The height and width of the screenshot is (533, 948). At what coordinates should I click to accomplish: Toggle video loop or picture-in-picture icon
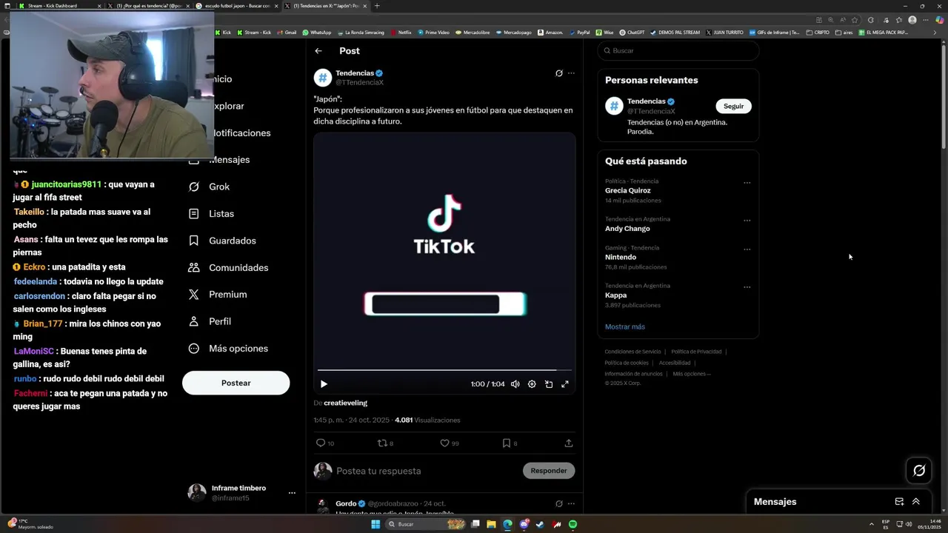pyautogui.click(x=549, y=384)
